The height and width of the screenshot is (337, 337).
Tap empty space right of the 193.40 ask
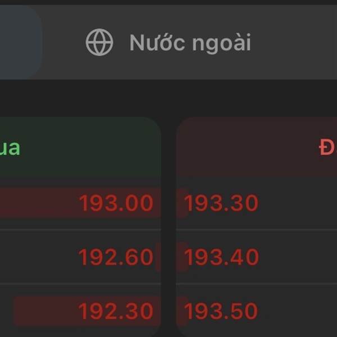click(x=298, y=257)
